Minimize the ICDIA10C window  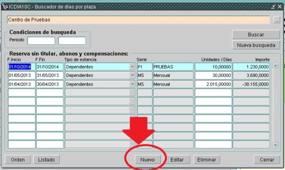point(273,7)
